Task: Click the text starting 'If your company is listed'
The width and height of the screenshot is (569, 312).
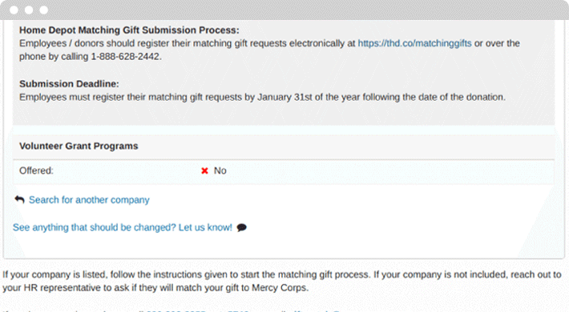Action: (x=281, y=281)
